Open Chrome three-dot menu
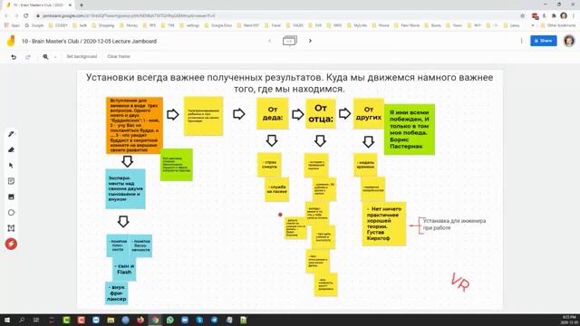The image size is (580, 326). pos(574,15)
